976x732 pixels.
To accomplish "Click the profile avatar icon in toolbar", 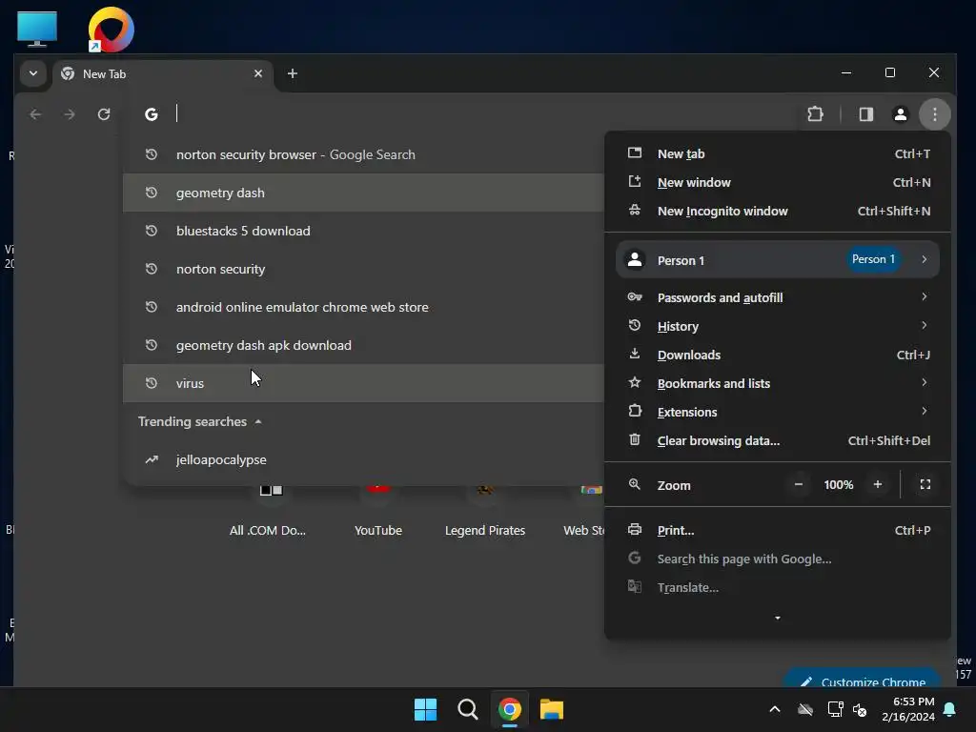I will 900,114.
